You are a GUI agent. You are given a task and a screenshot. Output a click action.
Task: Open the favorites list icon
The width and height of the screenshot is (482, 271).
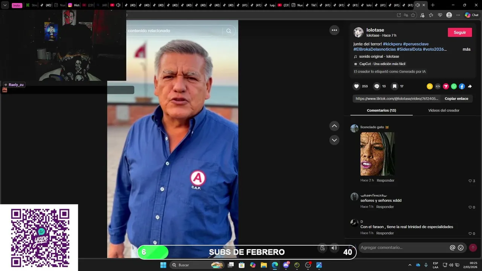pos(431,15)
